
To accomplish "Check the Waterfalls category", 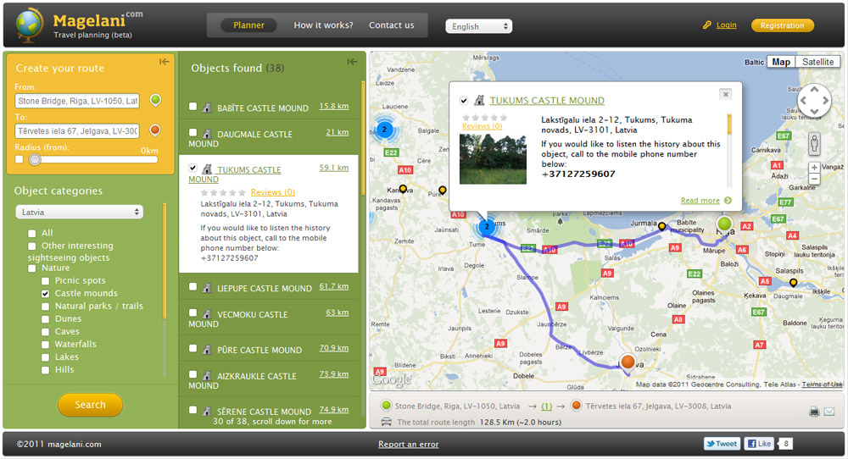I will [x=46, y=345].
